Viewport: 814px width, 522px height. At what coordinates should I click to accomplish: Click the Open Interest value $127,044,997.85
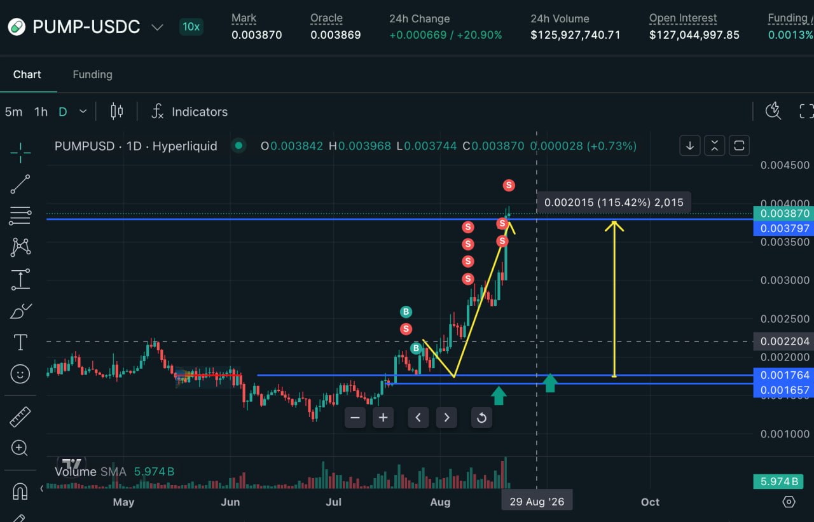click(694, 35)
